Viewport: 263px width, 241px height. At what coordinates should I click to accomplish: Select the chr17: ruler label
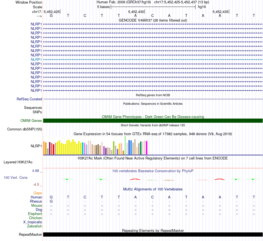tap(37, 12)
